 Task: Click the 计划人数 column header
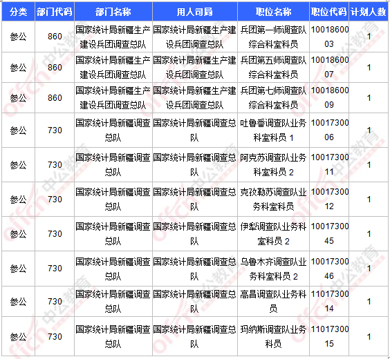[369, 12]
